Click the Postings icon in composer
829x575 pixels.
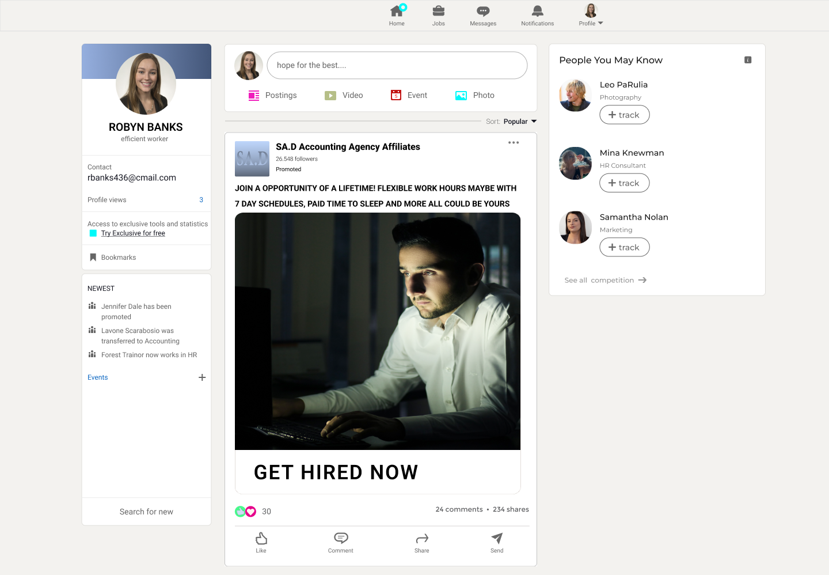click(x=254, y=96)
